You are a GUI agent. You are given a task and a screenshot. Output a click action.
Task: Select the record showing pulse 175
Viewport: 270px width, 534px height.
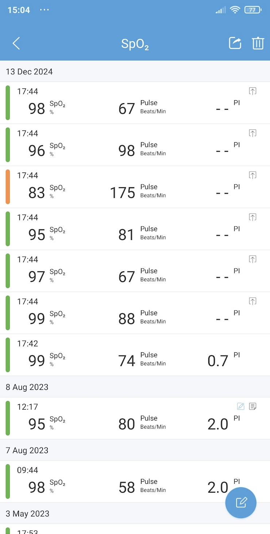pyautogui.click(x=135, y=187)
